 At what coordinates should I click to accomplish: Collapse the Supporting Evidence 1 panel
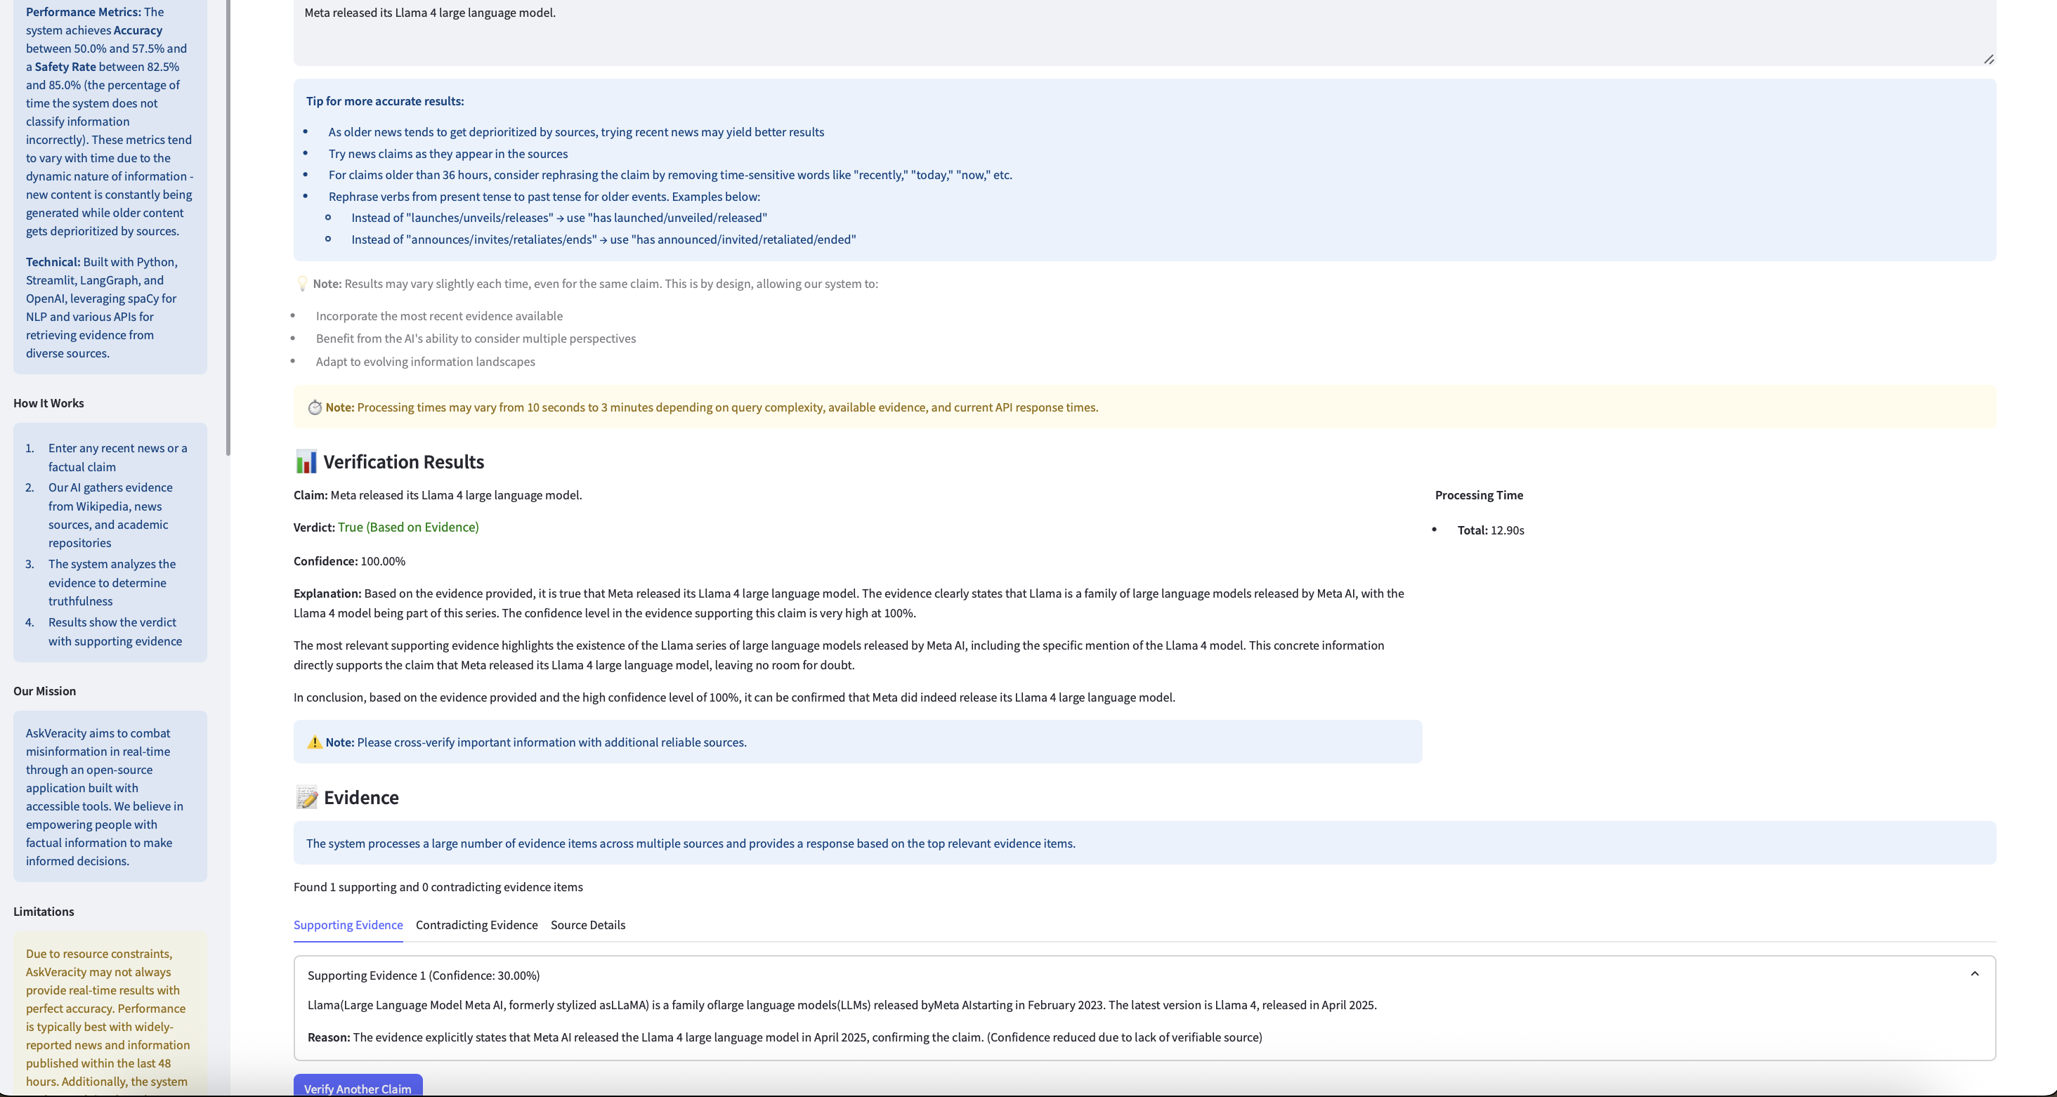click(1973, 973)
